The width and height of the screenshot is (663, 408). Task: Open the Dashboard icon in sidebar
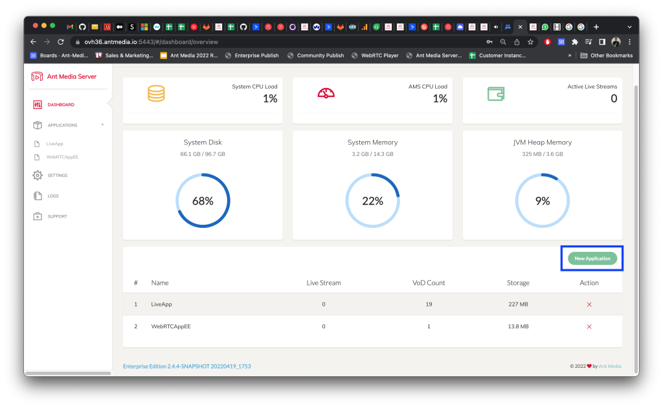click(x=38, y=104)
